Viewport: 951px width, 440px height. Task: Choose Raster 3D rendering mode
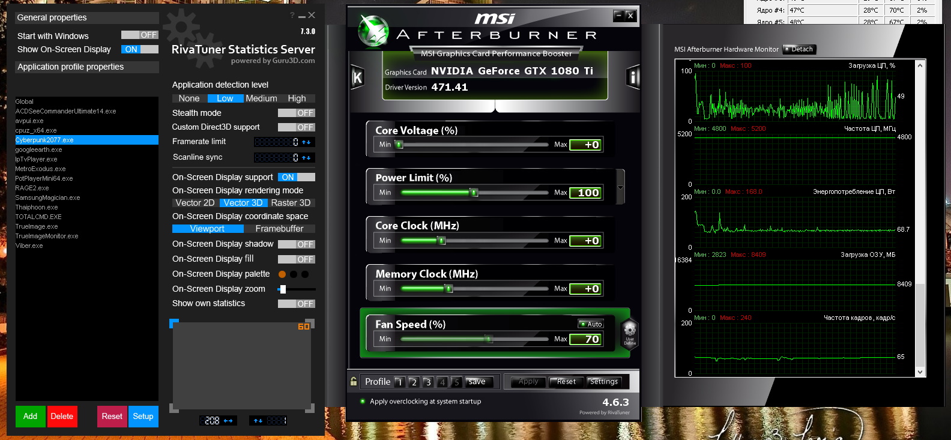click(x=291, y=203)
